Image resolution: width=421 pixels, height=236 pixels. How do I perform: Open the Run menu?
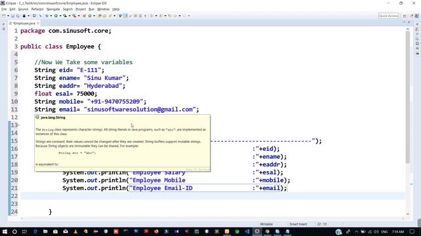pyautogui.click(x=91, y=9)
